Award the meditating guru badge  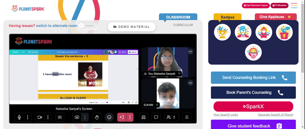(264, 32)
